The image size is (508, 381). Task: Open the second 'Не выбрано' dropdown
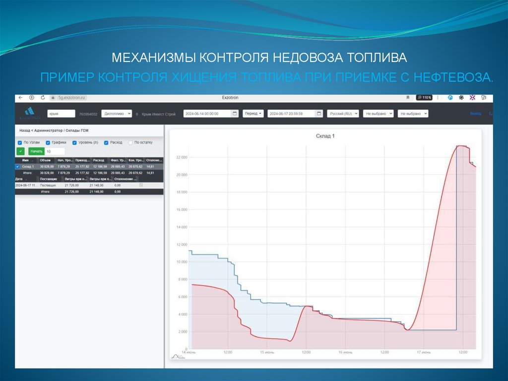coord(413,114)
